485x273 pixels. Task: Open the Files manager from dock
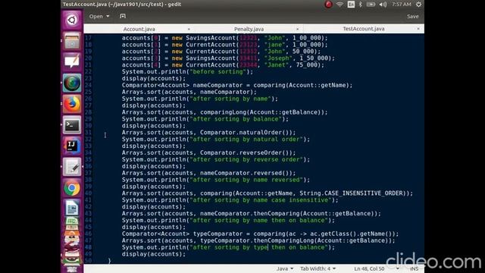pyautogui.click(x=72, y=41)
